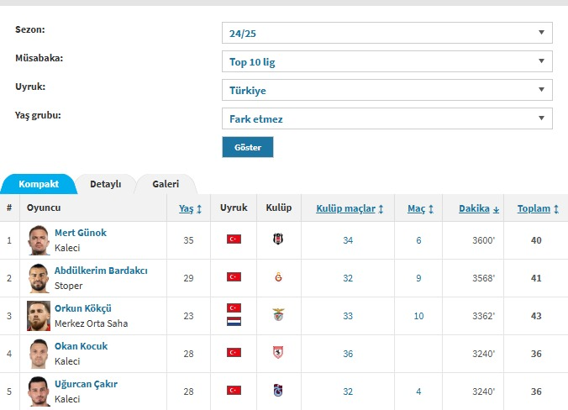Click the Göster button
The width and height of the screenshot is (568, 410).
[248, 147]
